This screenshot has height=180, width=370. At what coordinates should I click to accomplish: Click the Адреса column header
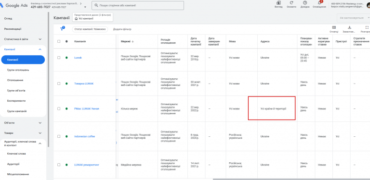tap(265, 41)
